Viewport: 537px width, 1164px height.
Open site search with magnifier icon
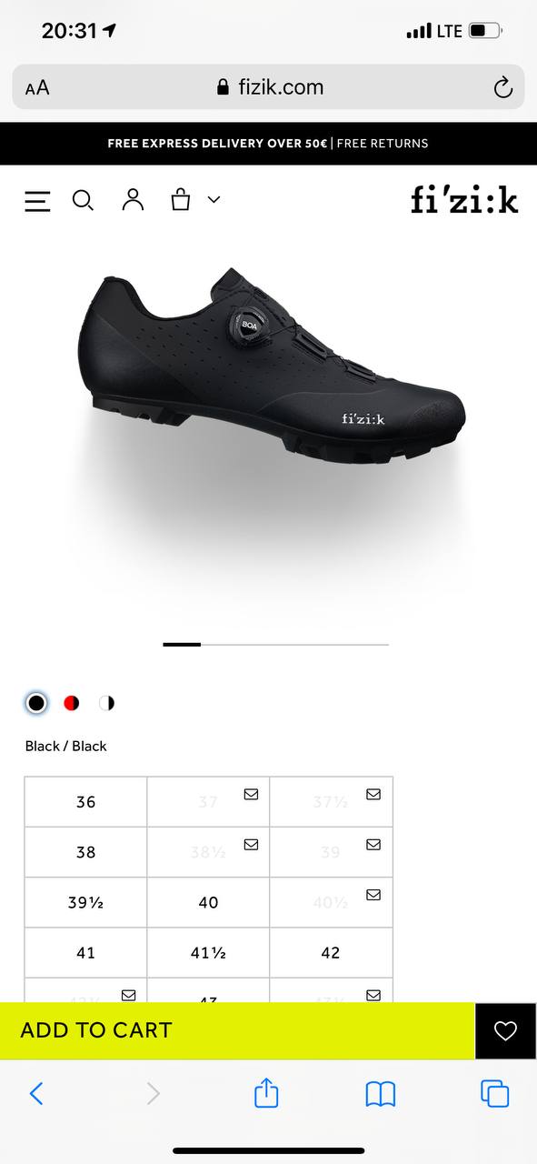pyautogui.click(x=83, y=200)
